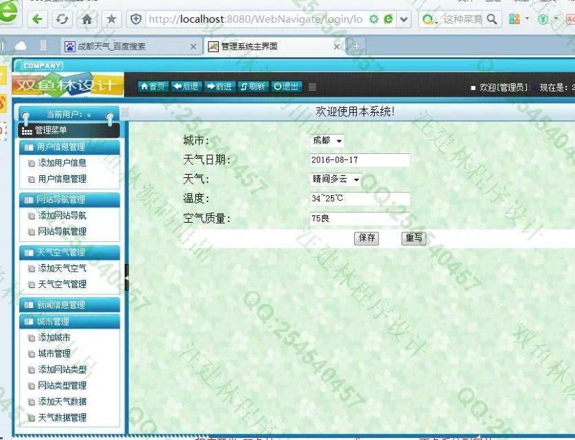Open 添加网站类型 menu item
This screenshot has width=575, height=440.
(x=62, y=370)
